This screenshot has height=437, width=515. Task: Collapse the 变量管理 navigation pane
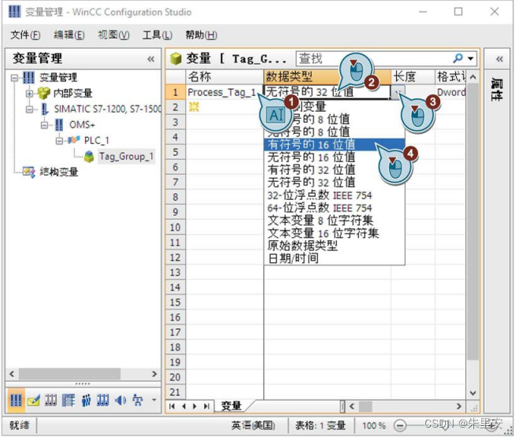coord(150,59)
